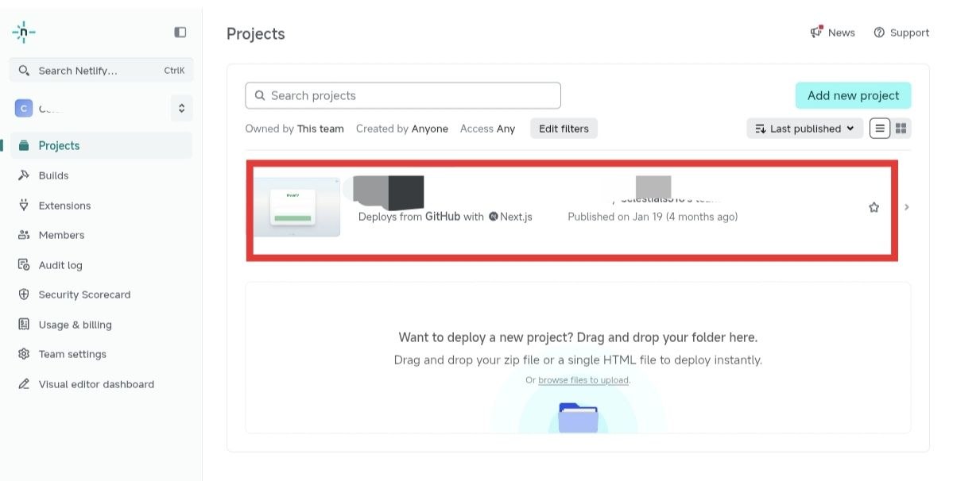Image resolution: width=953 pixels, height=481 pixels.
Task: Open the team switcher dropdown
Action: [181, 109]
